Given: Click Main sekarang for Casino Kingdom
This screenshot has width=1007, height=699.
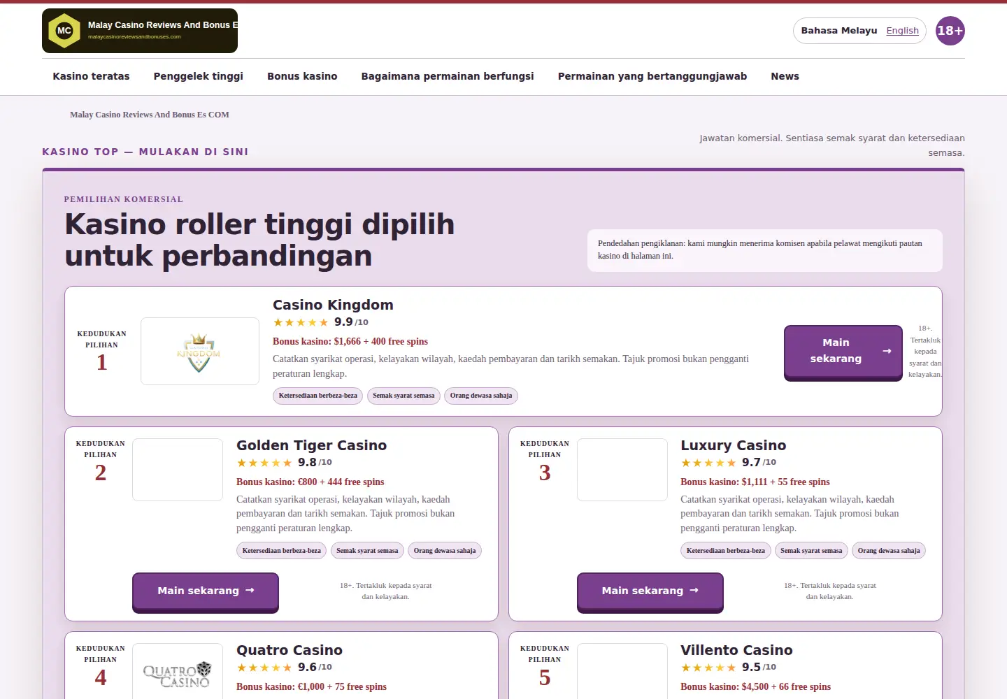Looking at the screenshot, I should [843, 352].
